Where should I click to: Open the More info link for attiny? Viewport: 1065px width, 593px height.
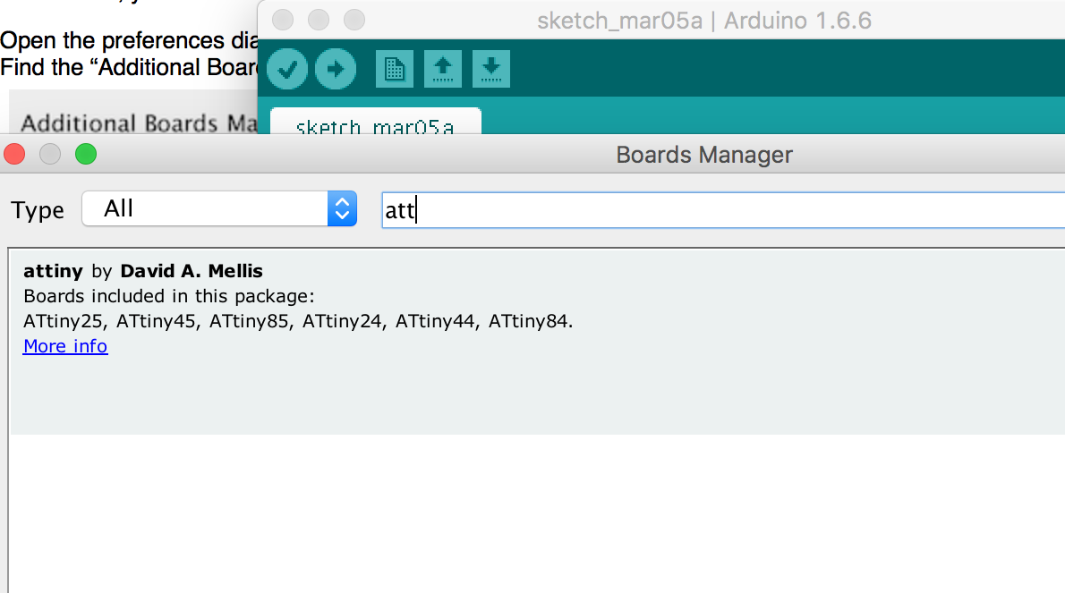click(65, 346)
